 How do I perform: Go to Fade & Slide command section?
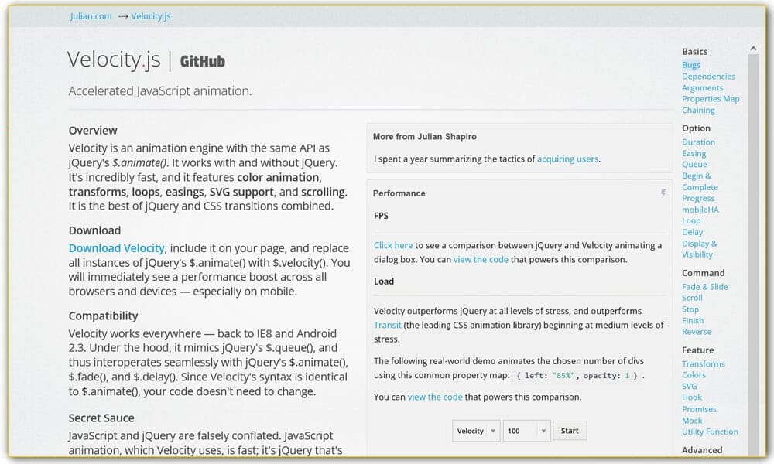pyautogui.click(x=704, y=287)
